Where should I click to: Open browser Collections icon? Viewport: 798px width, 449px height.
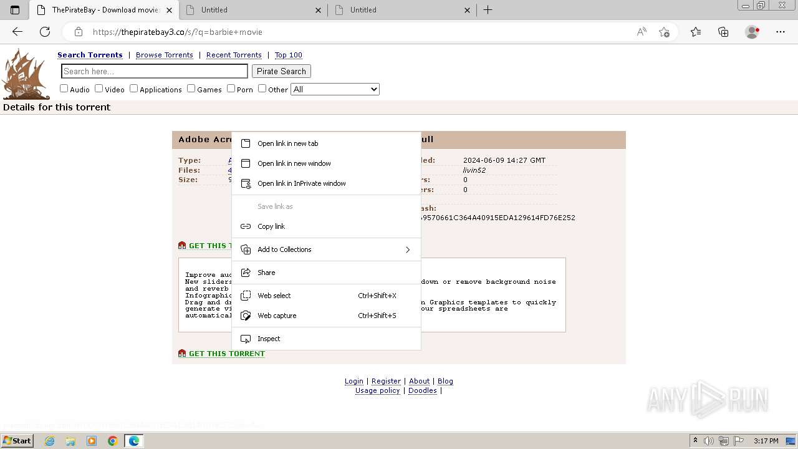tap(723, 32)
